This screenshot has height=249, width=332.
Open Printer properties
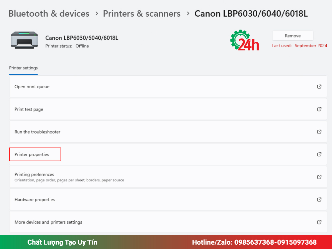pyautogui.click(x=168, y=154)
